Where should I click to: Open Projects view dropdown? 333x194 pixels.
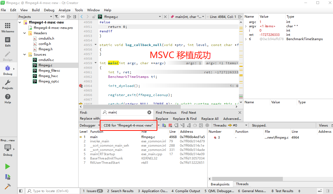click(35, 17)
